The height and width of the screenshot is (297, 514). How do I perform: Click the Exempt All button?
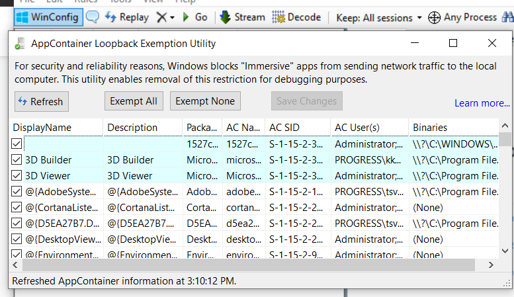(134, 101)
